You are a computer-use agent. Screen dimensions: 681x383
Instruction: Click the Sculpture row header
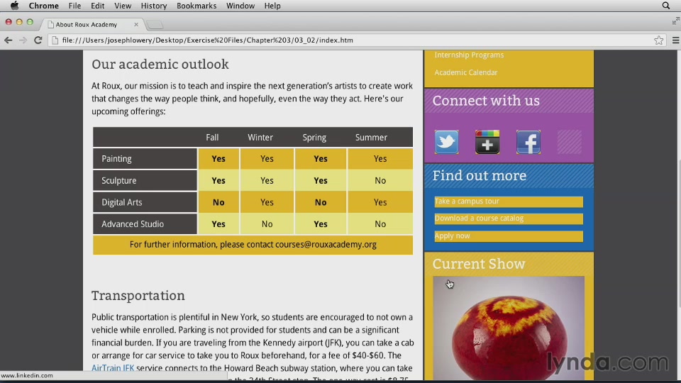pos(145,180)
